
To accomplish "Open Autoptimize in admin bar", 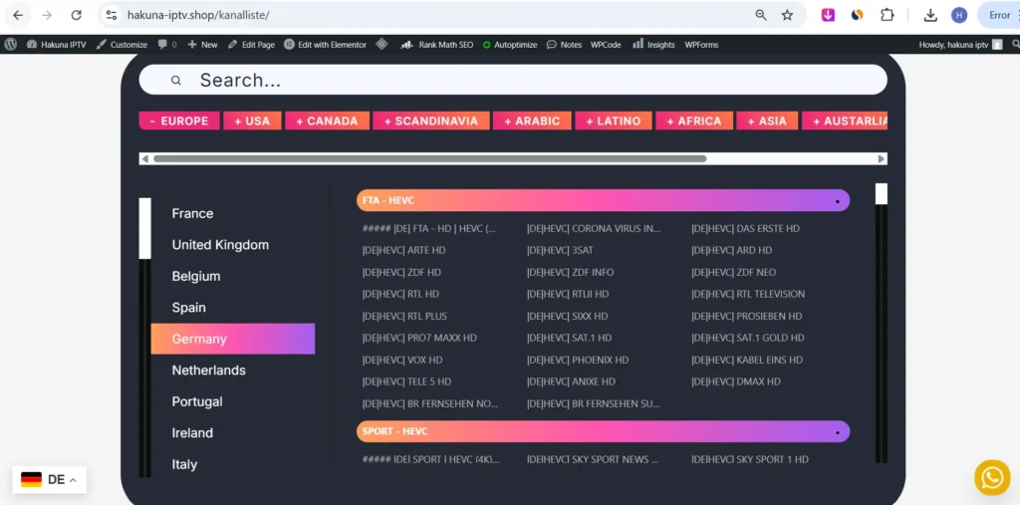I will [x=510, y=44].
